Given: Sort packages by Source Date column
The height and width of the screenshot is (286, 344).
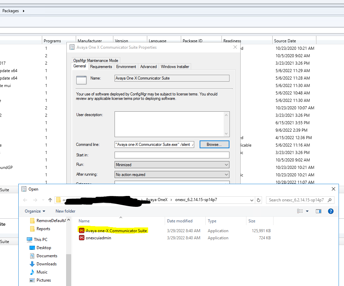Looking at the screenshot, I should pos(294,41).
